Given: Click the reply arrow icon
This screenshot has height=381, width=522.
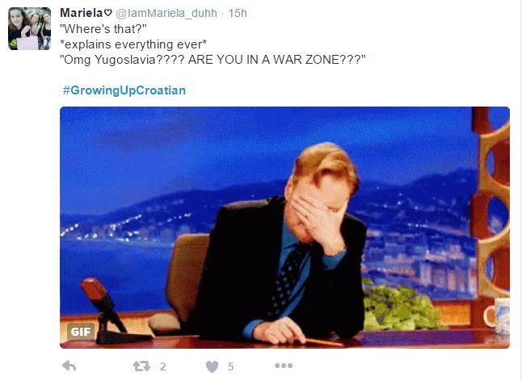Looking at the screenshot, I should [x=69, y=366].
